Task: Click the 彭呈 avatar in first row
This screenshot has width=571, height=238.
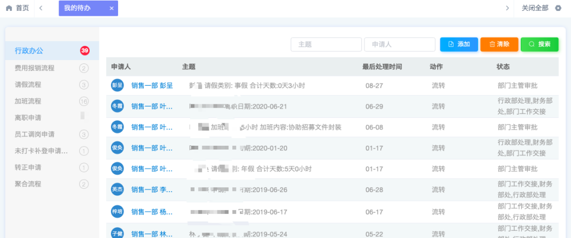Action: coord(117,85)
